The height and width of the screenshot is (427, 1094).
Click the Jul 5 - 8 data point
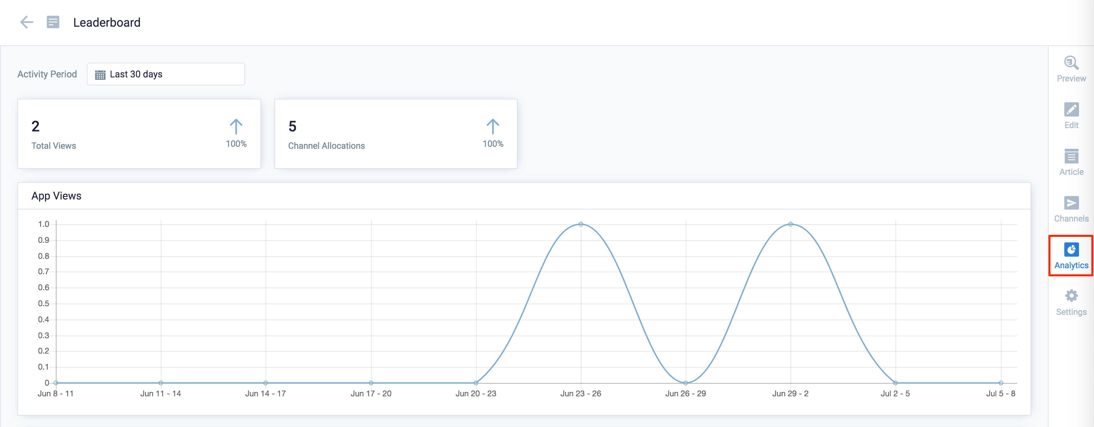pyautogui.click(x=1000, y=383)
